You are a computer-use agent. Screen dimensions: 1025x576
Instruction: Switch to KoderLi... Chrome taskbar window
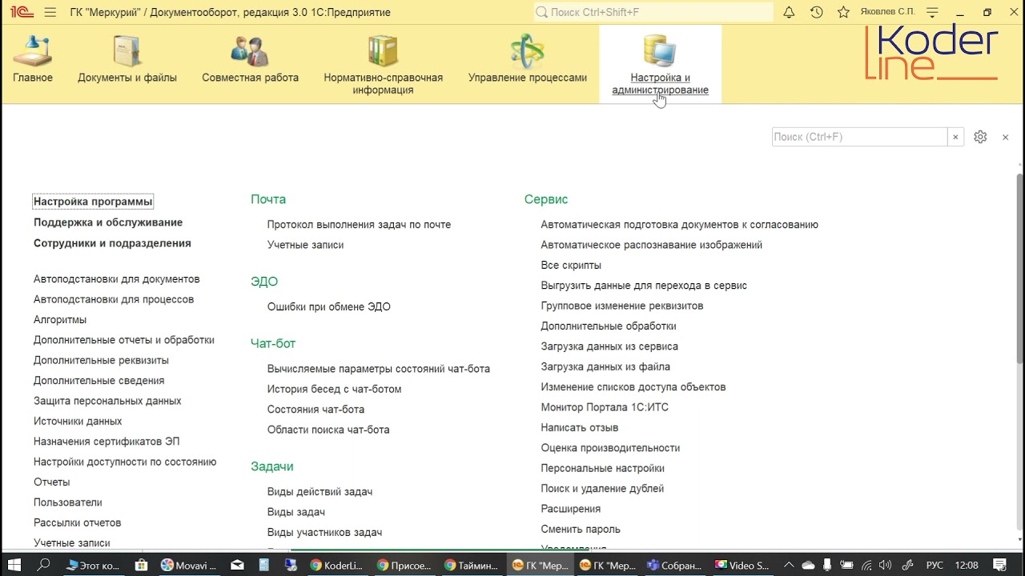[337, 565]
